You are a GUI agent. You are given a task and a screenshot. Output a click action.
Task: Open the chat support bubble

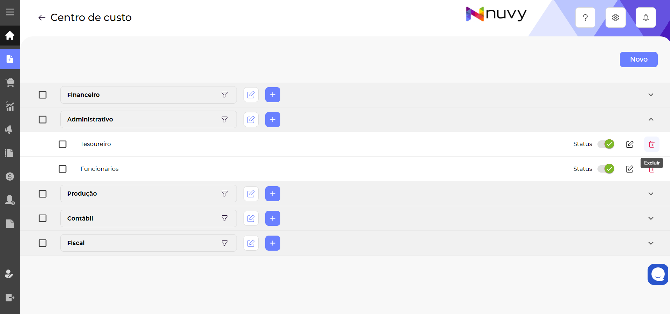coord(658,274)
